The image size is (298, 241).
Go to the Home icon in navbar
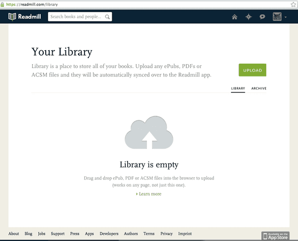point(234,17)
